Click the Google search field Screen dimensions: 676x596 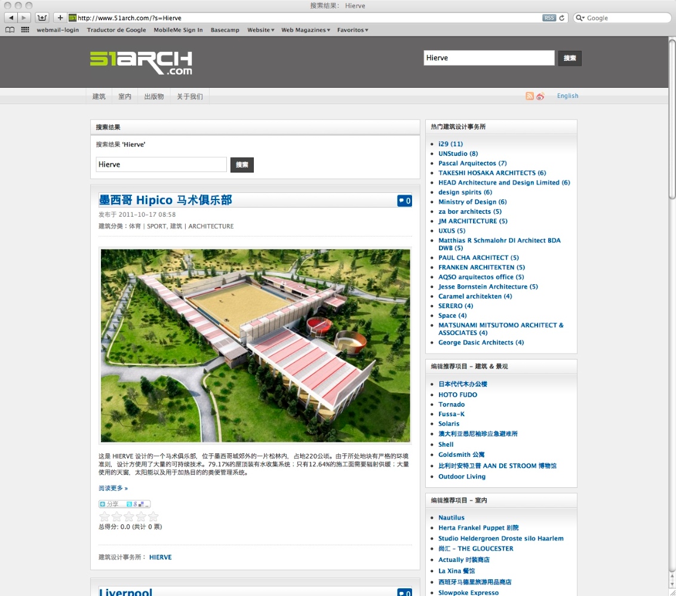(x=622, y=18)
